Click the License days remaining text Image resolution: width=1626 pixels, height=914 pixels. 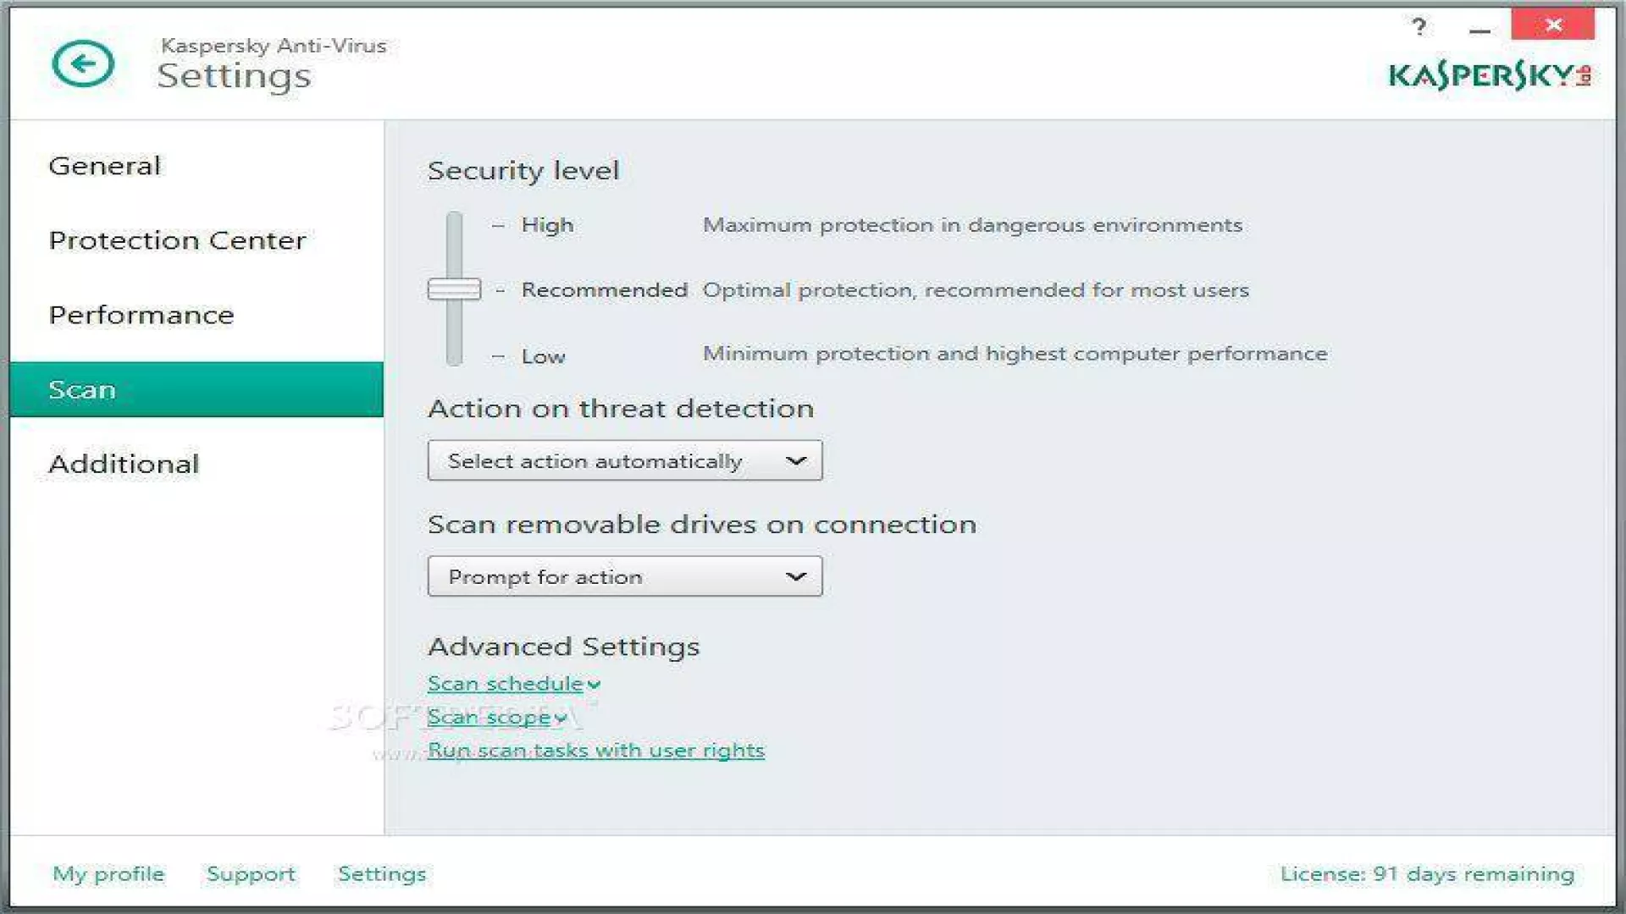pyautogui.click(x=1427, y=873)
